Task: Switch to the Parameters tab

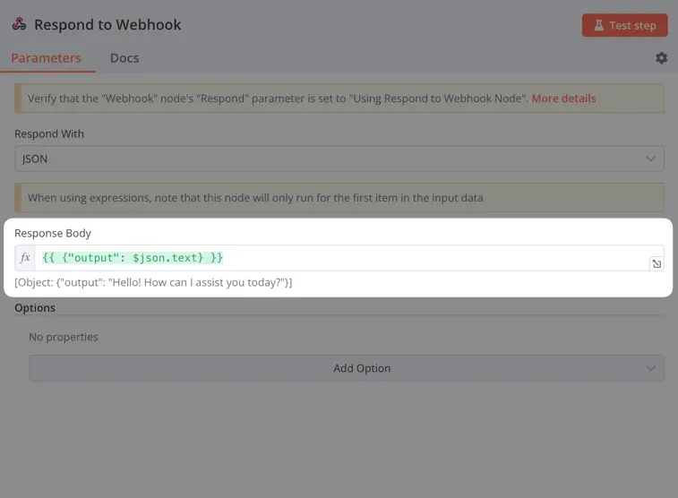Action: tap(46, 58)
